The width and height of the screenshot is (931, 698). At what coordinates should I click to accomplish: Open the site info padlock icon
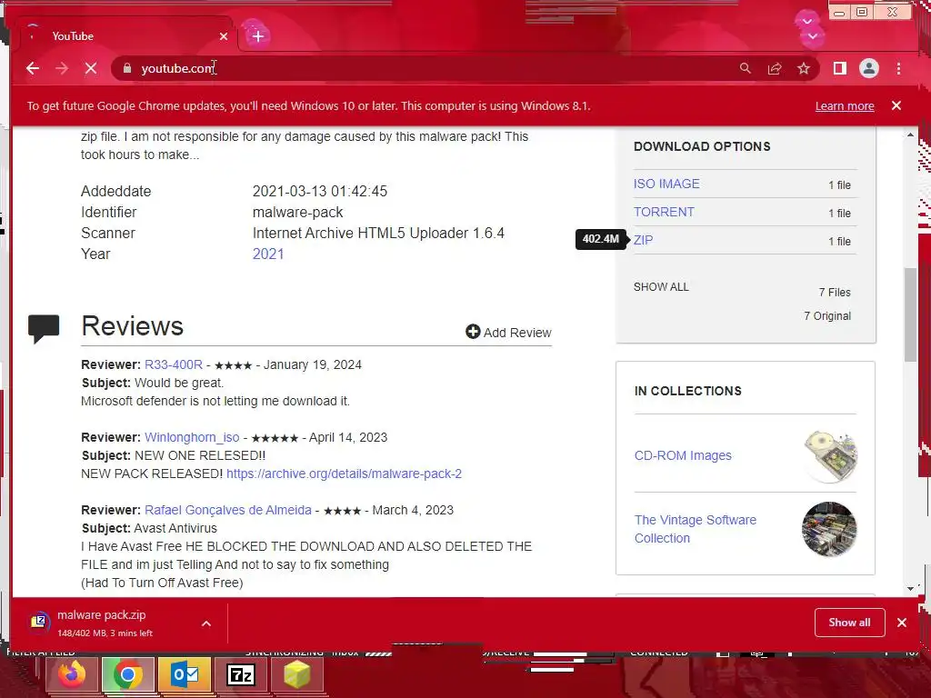click(x=127, y=68)
